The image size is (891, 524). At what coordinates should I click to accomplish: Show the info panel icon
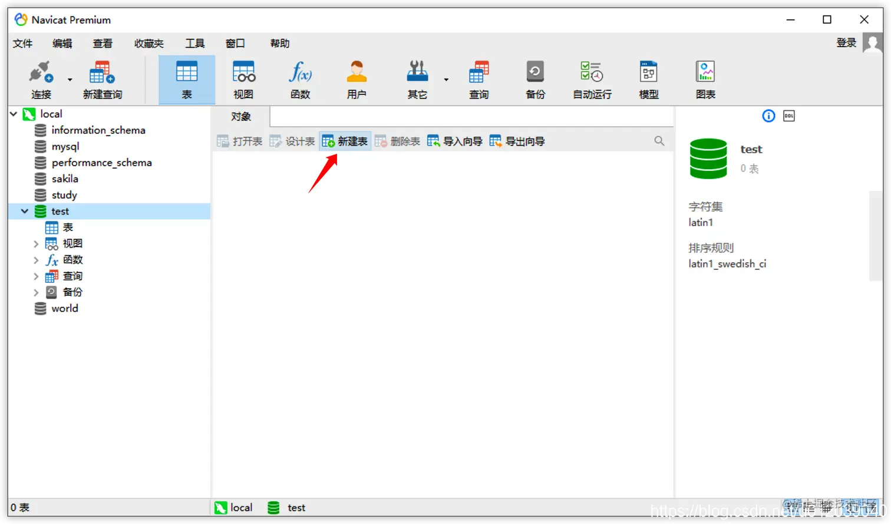coord(768,116)
